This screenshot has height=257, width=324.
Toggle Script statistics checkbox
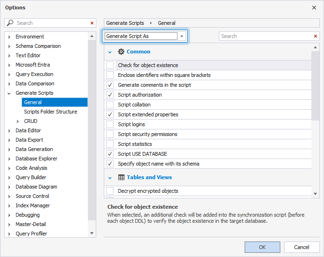110,144
